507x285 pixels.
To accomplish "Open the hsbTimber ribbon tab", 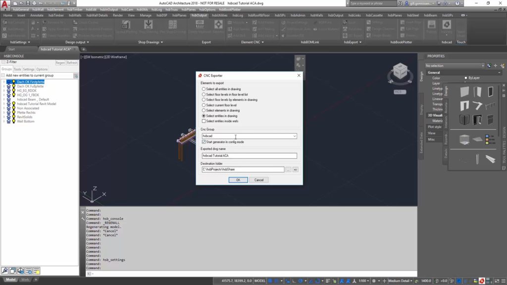I will click(x=56, y=15).
